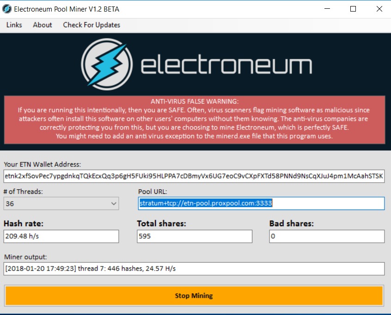This screenshot has height=315, width=391.
Task: Click the 'ANTI-VIRUS FALSE WARNING:' heading
Action: coord(195,101)
